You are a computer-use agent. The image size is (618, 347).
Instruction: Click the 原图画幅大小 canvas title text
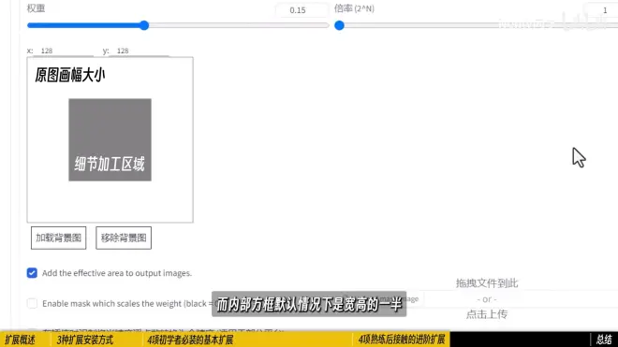pos(70,75)
